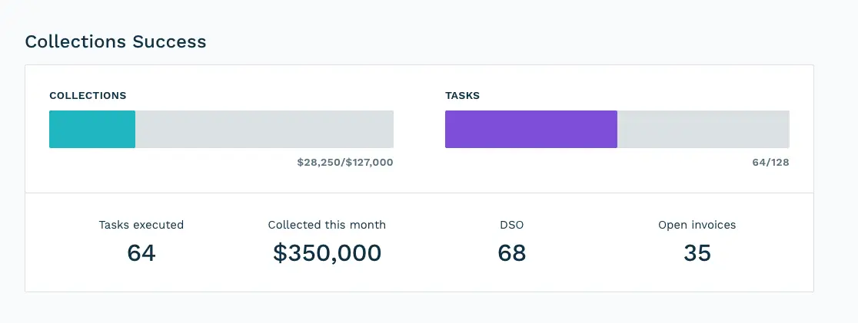Select the Open invoices stat label
Screen dimensions: 858x323
(697, 225)
